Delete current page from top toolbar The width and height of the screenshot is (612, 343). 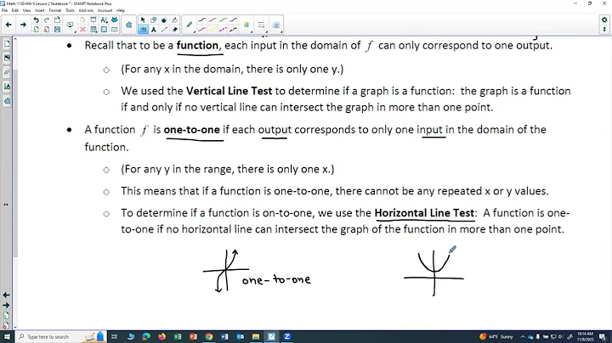tap(47, 29)
